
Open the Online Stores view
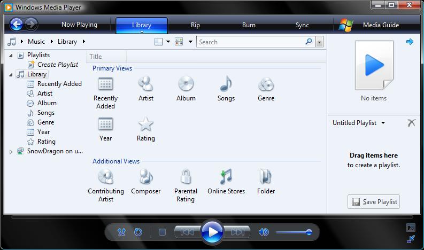point(226,177)
